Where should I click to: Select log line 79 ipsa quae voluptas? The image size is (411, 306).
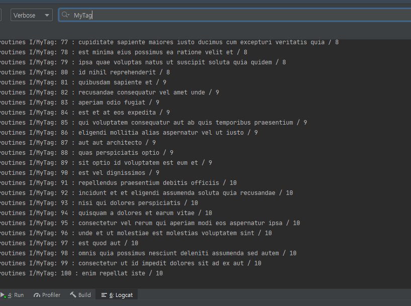click(x=143, y=62)
